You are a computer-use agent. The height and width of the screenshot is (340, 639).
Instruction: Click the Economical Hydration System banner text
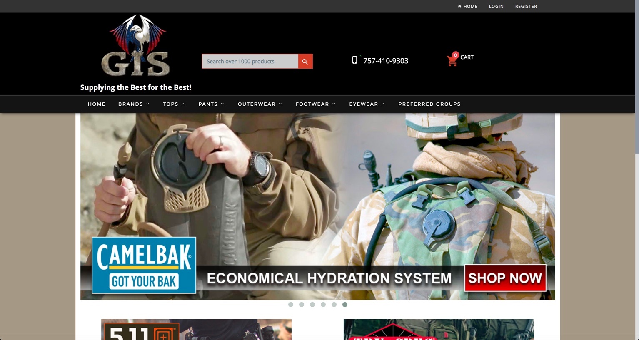pos(329,278)
